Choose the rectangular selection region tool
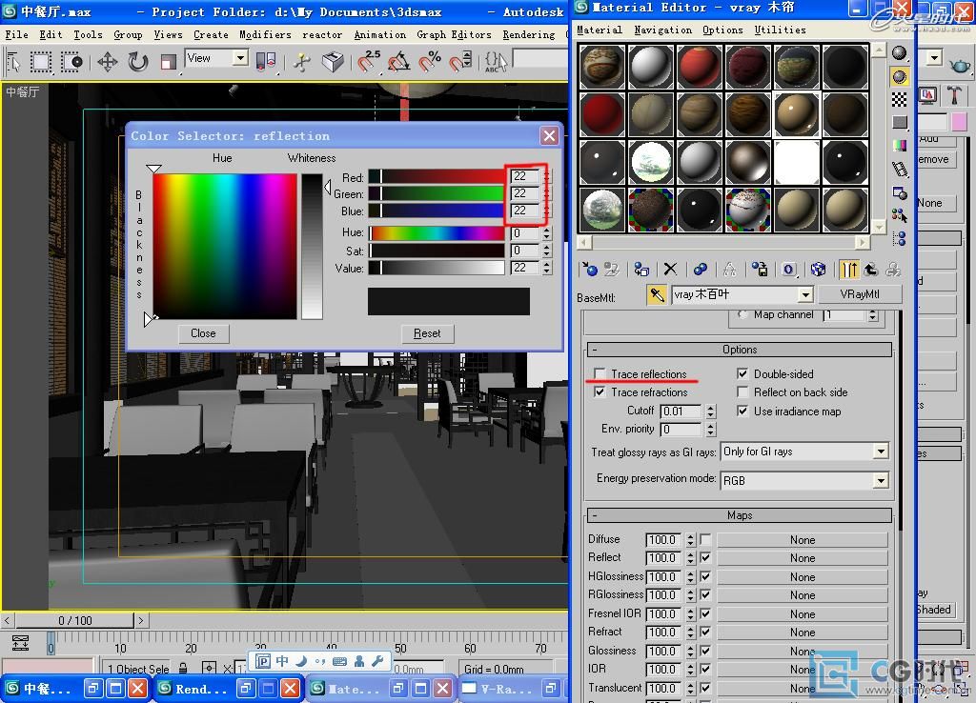976x703 pixels. [x=41, y=62]
